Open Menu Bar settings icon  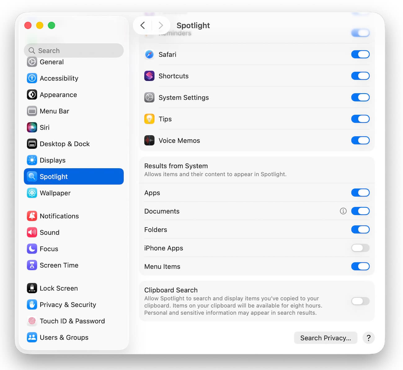coord(32,111)
